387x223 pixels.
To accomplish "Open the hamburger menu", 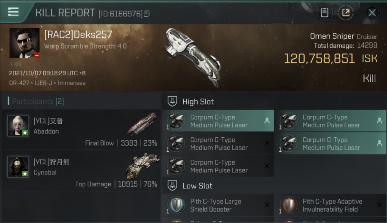I will (13, 12).
